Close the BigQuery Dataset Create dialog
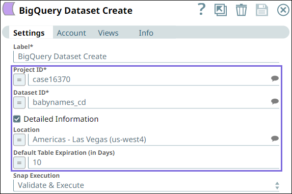The height and width of the screenshot is (194, 292). [x=283, y=10]
